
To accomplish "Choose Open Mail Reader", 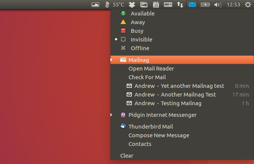I will click(151, 69).
